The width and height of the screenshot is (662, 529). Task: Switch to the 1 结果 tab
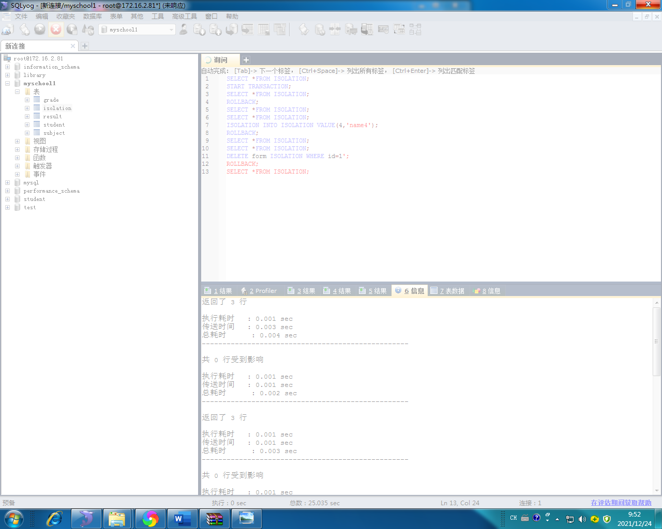click(x=218, y=291)
